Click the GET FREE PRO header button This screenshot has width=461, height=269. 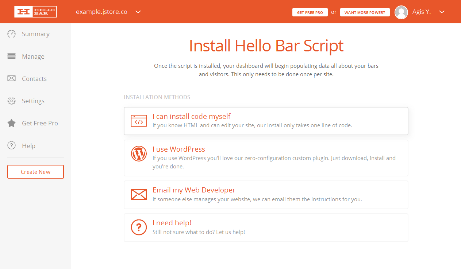[310, 12]
